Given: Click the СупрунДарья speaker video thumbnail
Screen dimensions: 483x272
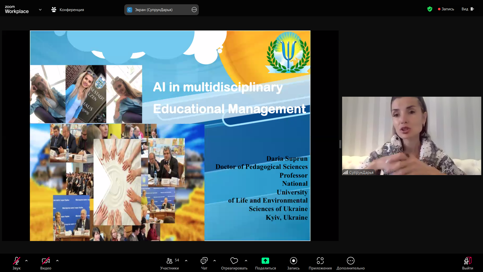Looking at the screenshot, I should point(411,136).
